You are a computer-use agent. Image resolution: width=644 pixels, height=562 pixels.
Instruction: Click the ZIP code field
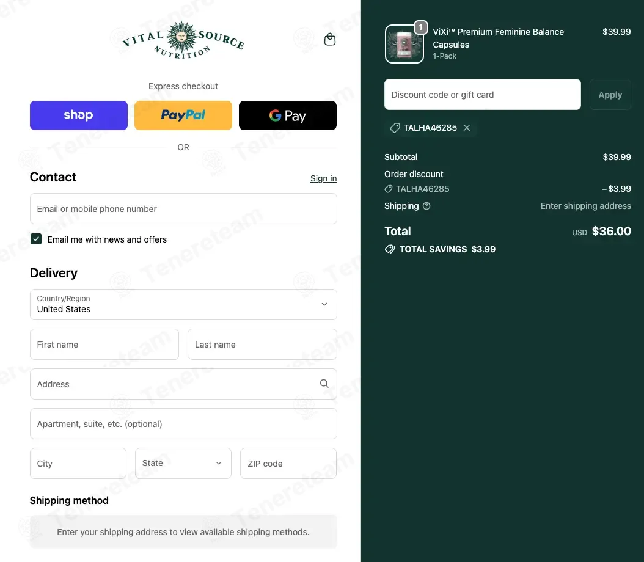click(x=288, y=463)
